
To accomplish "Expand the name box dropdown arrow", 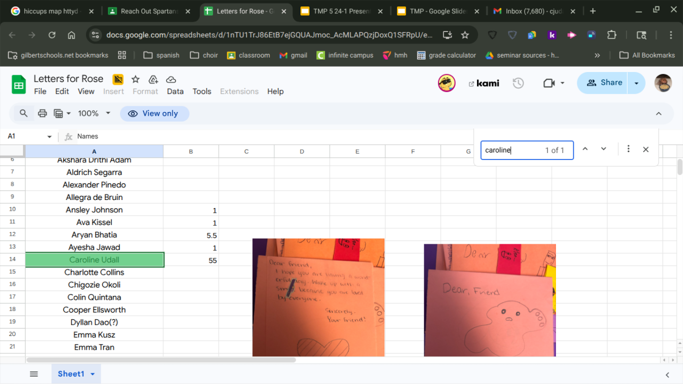I will [50, 137].
